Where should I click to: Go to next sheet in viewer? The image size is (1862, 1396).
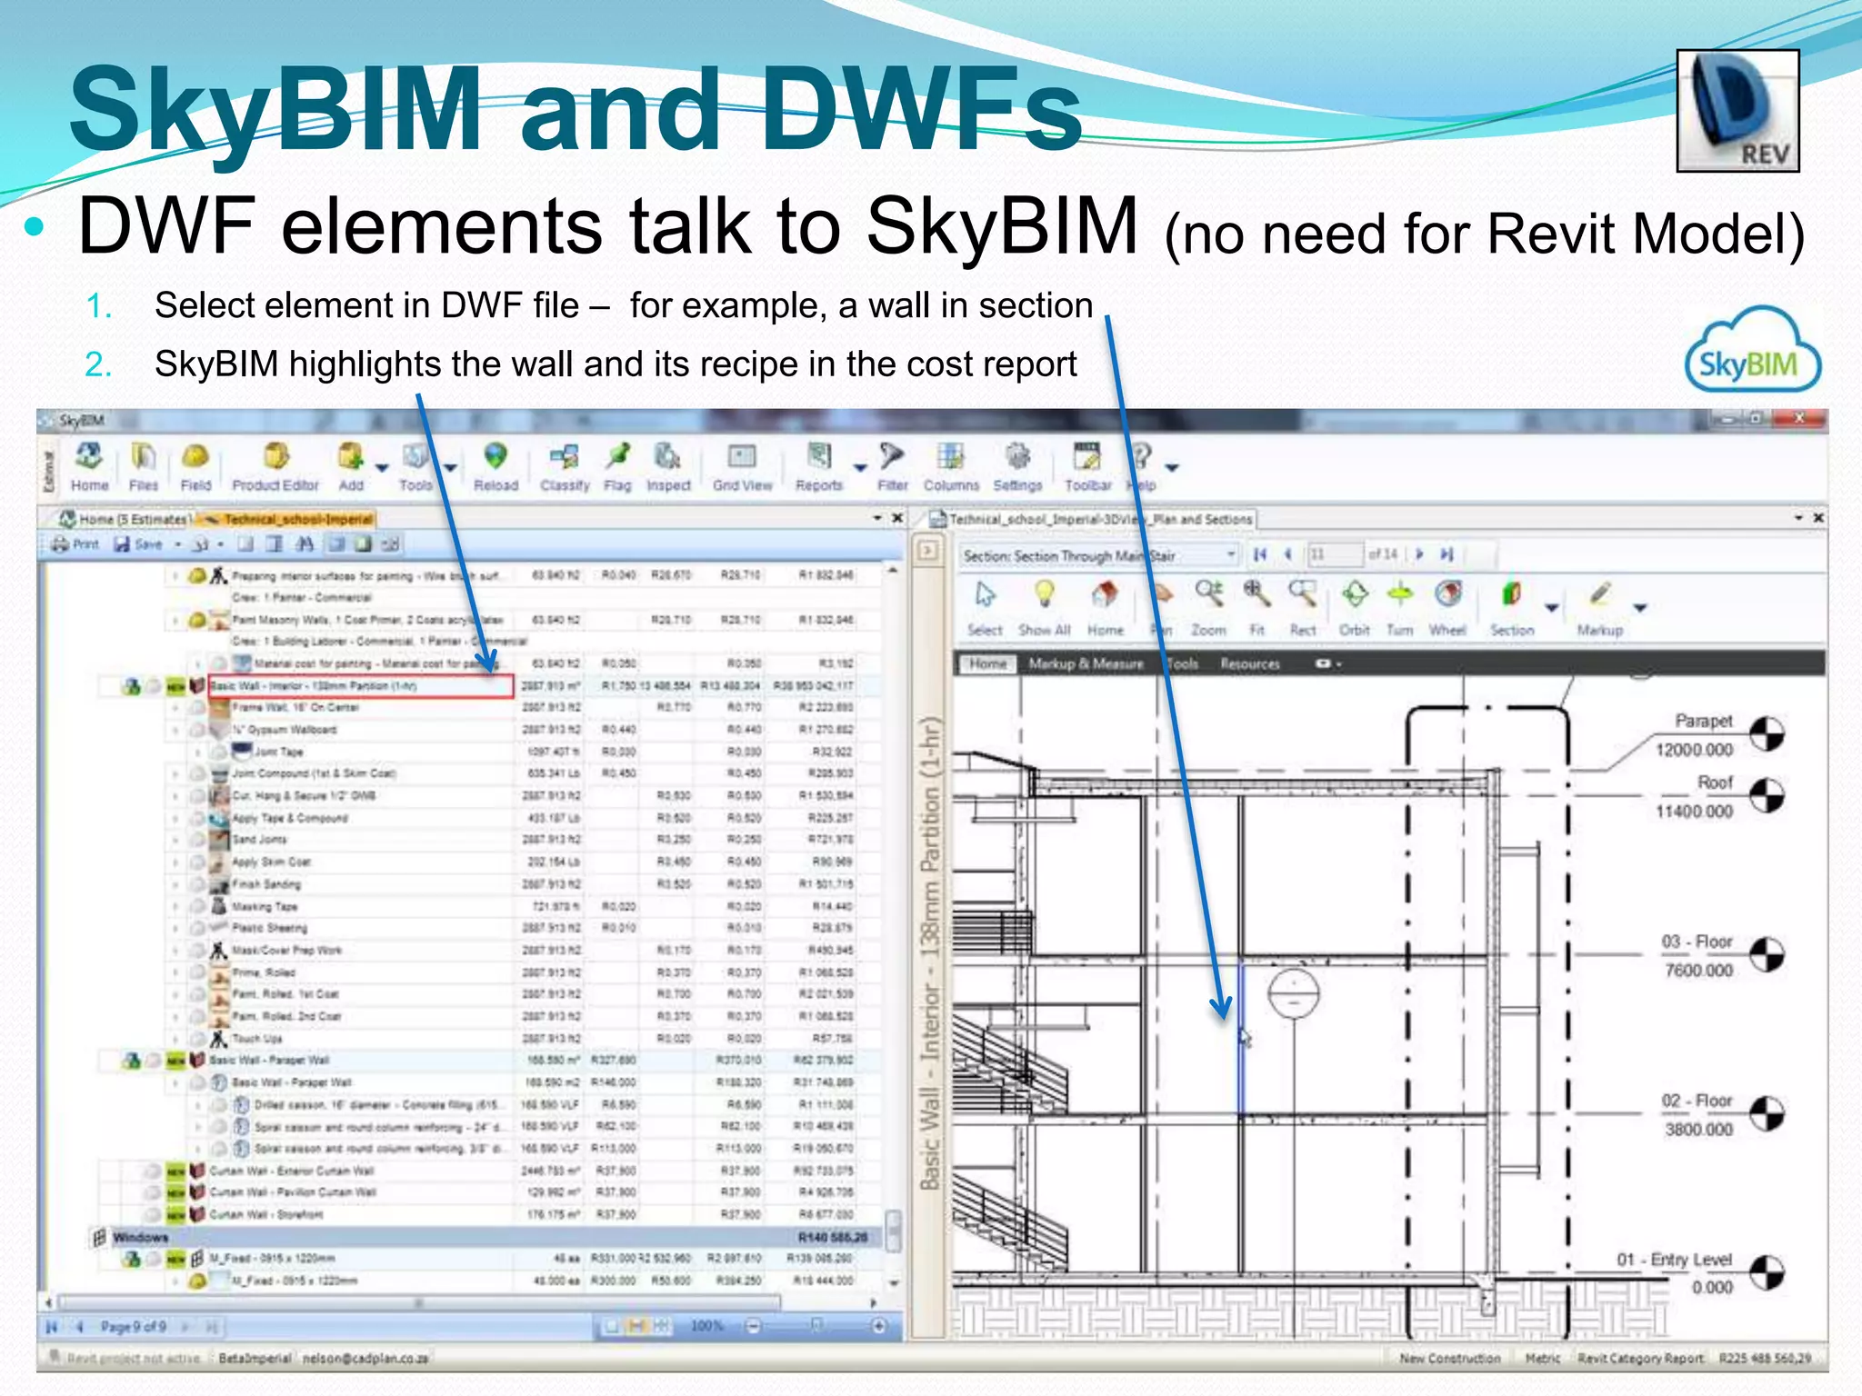coord(1419,553)
